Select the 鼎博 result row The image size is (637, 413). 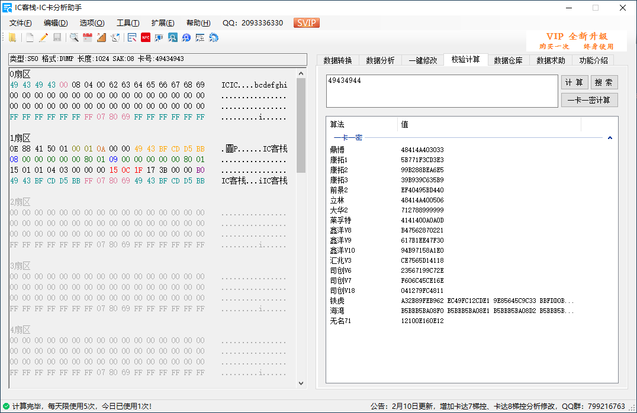click(x=472, y=150)
